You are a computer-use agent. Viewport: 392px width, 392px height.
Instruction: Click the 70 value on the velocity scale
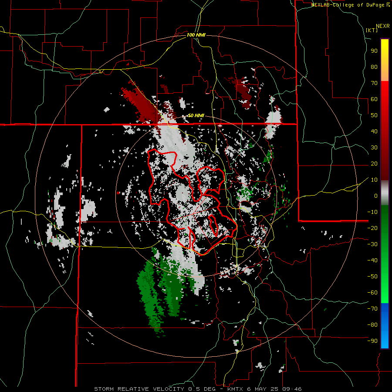[x=374, y=83]
